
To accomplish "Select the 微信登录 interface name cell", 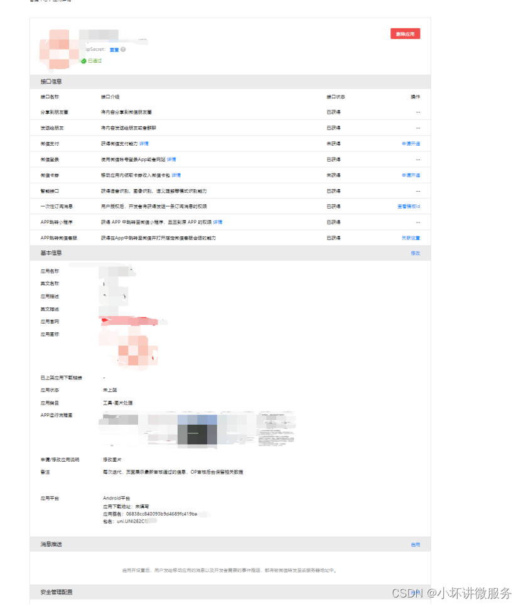I will pyautogui.click(x=50, y=160).
